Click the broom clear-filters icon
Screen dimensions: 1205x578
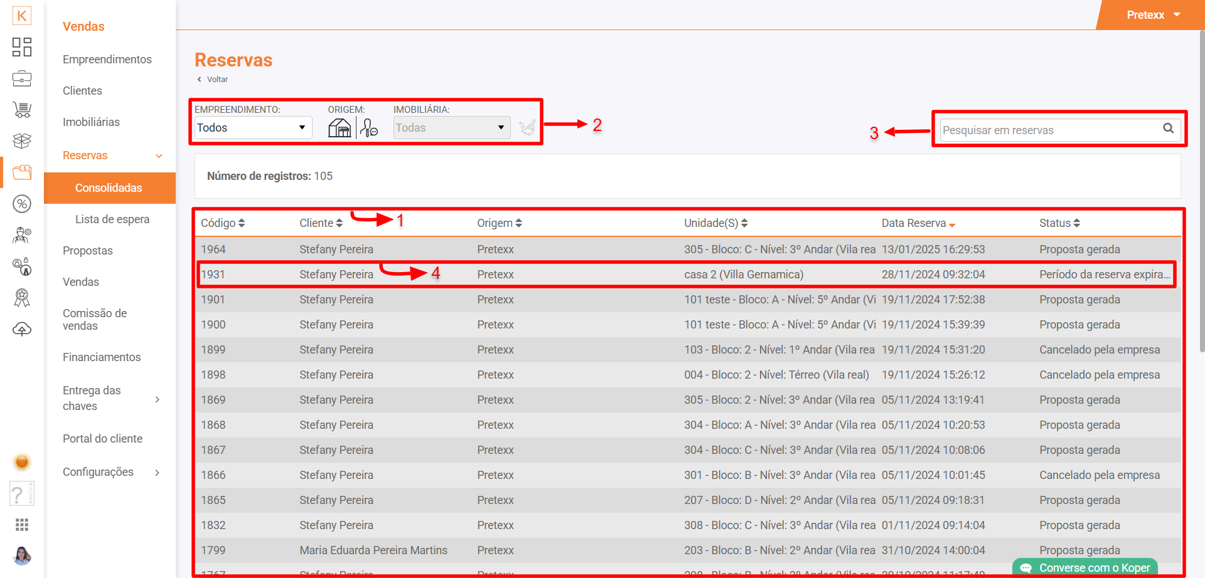[x=527, y=128]
